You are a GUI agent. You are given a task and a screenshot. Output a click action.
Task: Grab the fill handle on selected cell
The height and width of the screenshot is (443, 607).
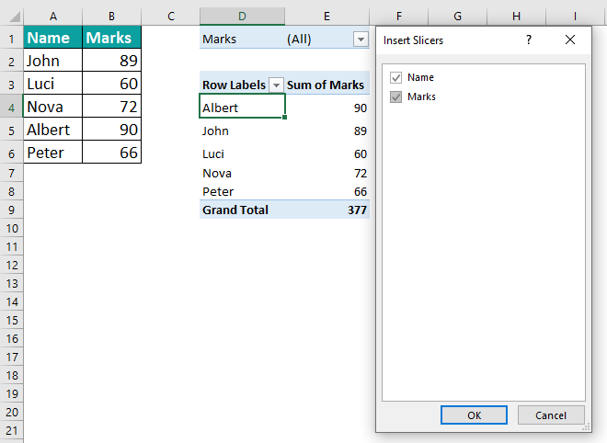(284, 117)
